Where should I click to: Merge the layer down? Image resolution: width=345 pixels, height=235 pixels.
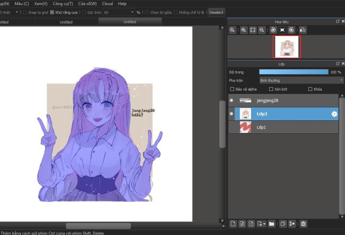click(x=292, y=224)
